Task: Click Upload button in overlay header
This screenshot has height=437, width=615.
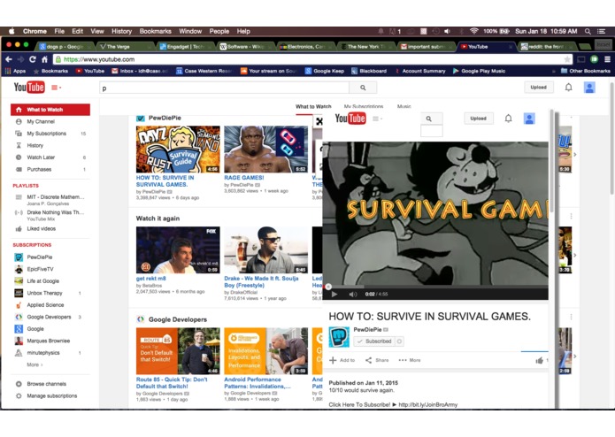Action: (478, 119)
